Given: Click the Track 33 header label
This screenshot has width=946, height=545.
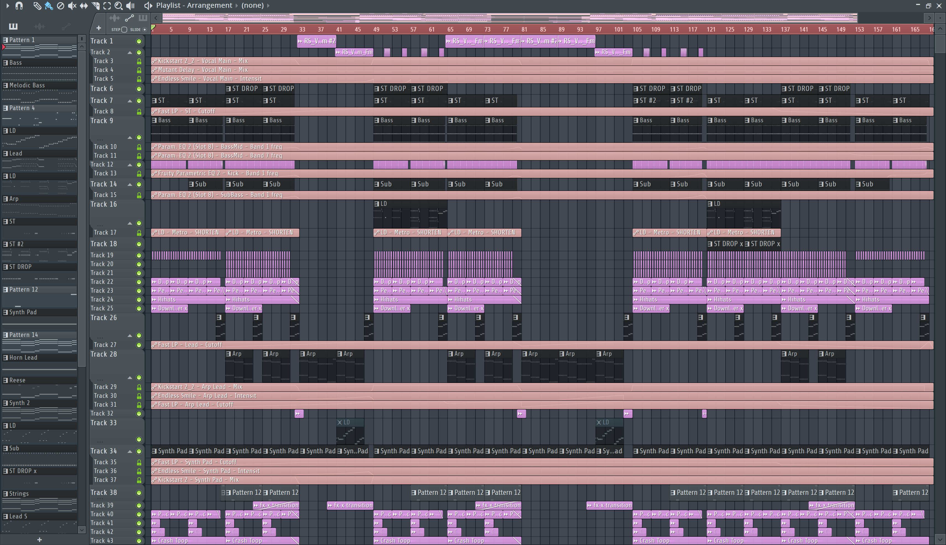Looking at the screenshot, I should click(x=104, y=423).
